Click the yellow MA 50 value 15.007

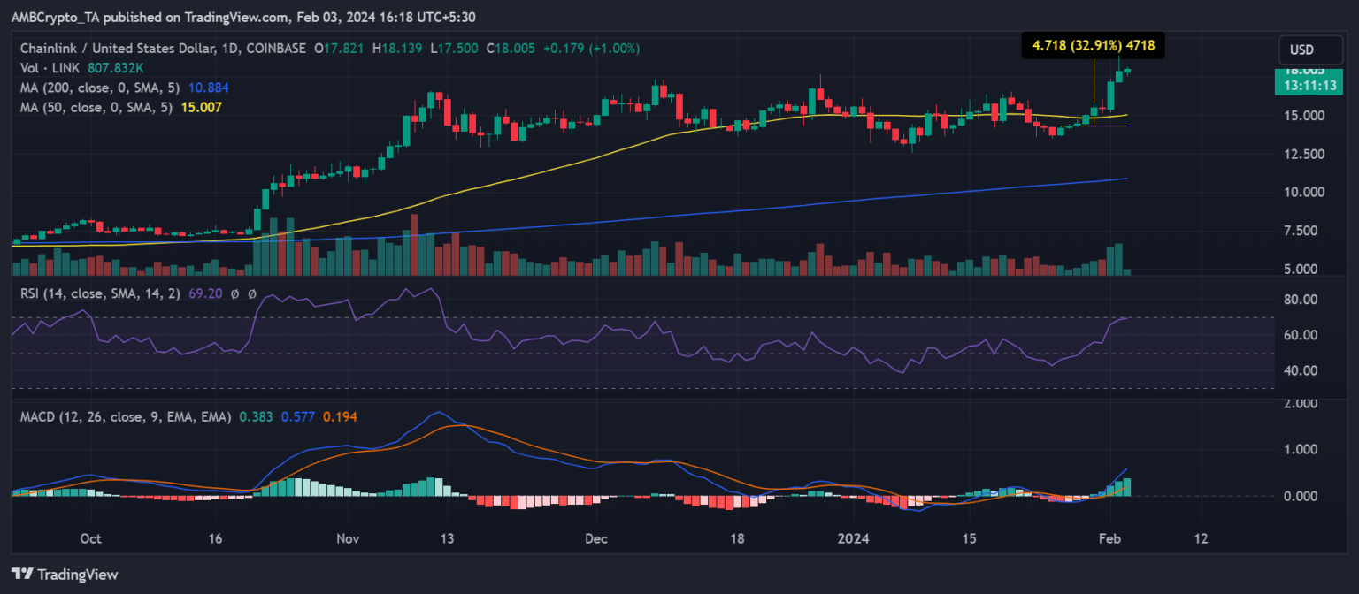click(202, 107)
